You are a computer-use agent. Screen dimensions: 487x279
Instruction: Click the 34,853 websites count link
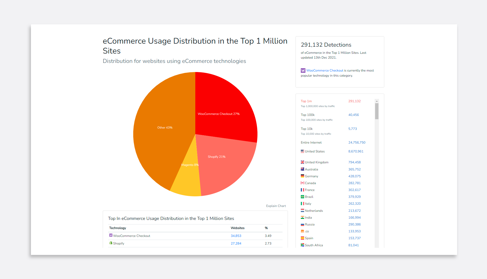coord(236,236)
